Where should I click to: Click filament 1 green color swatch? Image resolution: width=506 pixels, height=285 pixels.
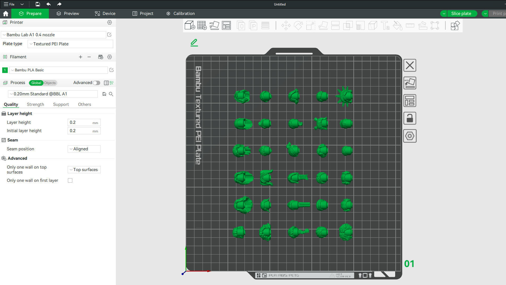pos(5,70)
